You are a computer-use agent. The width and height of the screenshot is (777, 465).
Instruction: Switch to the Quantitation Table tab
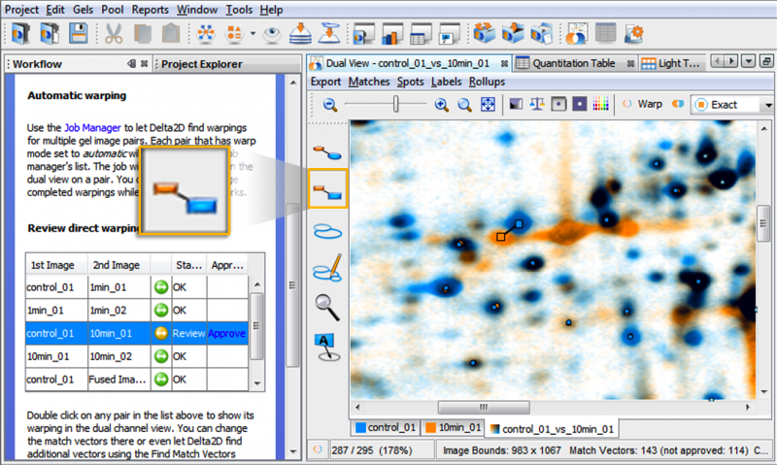coord(574,64)
